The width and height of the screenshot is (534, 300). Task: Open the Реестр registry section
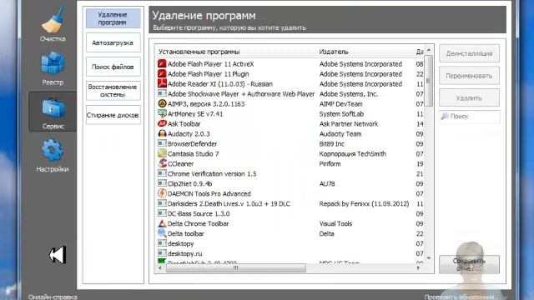click(x=53, y=67)
